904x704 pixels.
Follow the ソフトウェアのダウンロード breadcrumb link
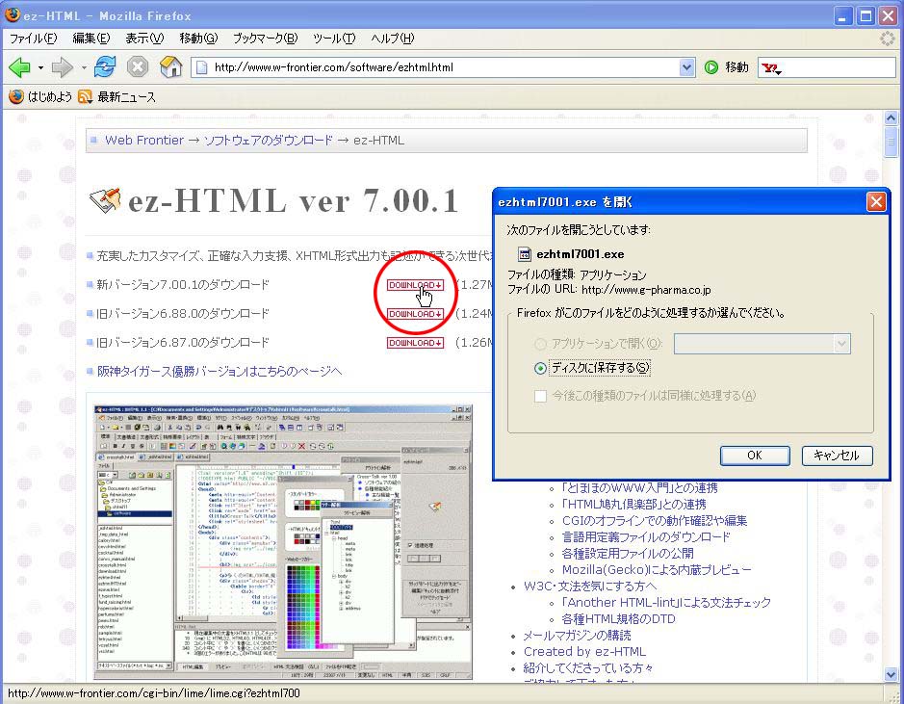(268, 140)
